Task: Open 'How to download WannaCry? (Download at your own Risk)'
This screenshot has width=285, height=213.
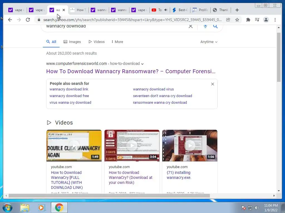Action: click(131, 177)
